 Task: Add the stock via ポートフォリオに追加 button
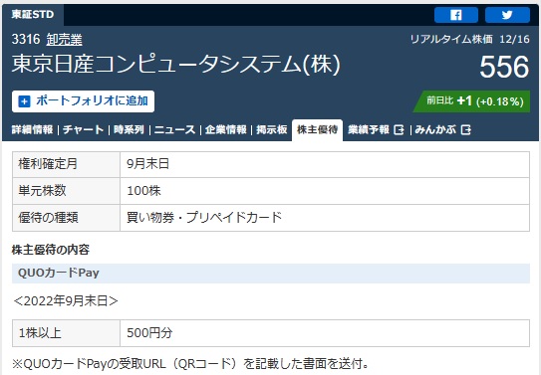click(x=83, y=101)
